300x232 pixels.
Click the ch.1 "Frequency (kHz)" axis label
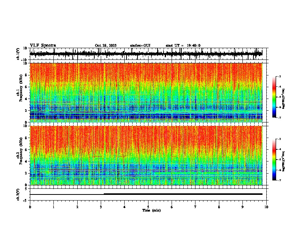coord(21,88)
